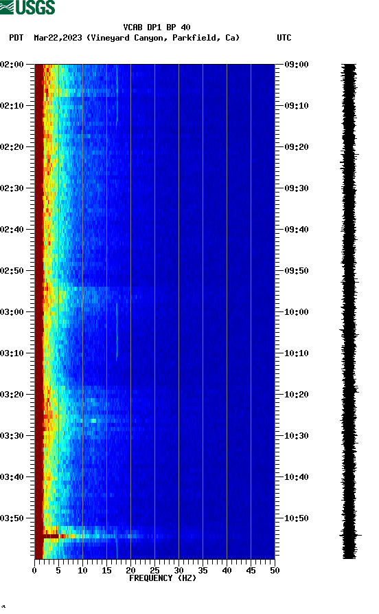
Task: Click the PDT time label 03:10
Action: [12, 353]
